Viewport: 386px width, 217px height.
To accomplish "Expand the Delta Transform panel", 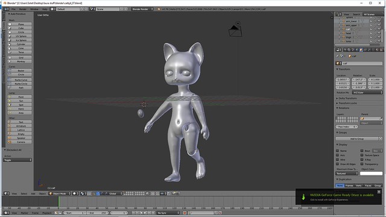I will point(347,98).
